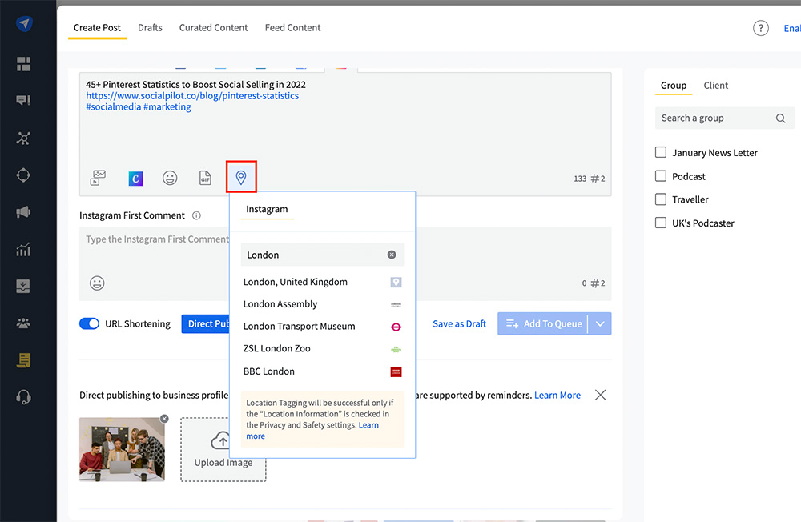Remove the uploaded team photo
Image resolution: width=801 pixels, height=522 pixels.
[164, 418]
